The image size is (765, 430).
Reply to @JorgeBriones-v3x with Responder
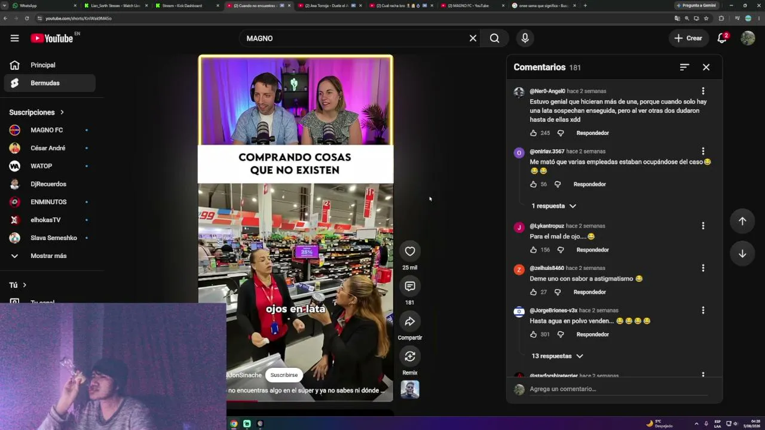(x=592, y=334)
